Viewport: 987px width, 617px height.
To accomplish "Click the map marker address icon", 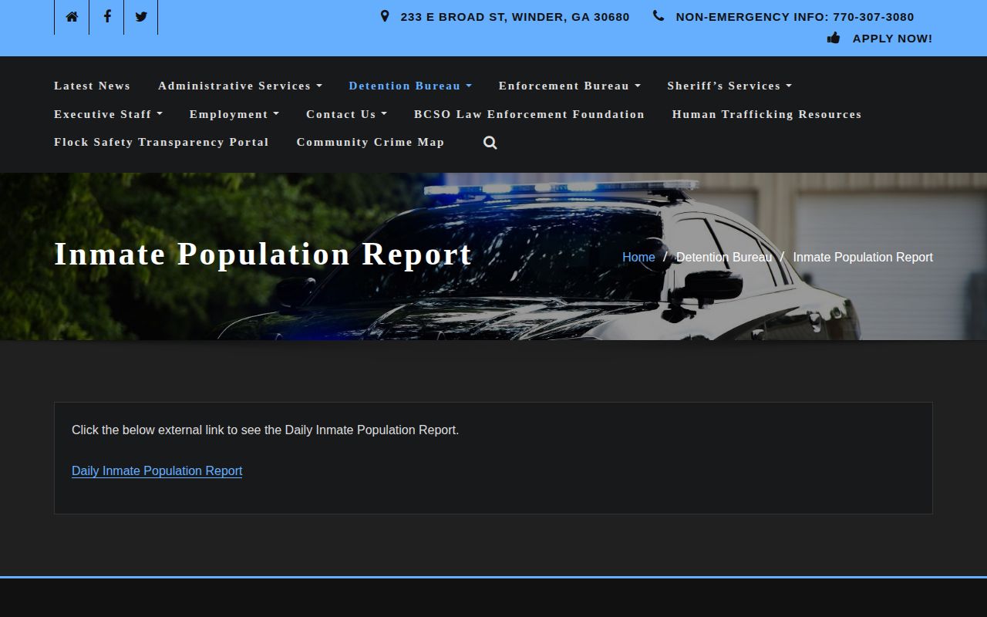I will (x=385, y=16).
